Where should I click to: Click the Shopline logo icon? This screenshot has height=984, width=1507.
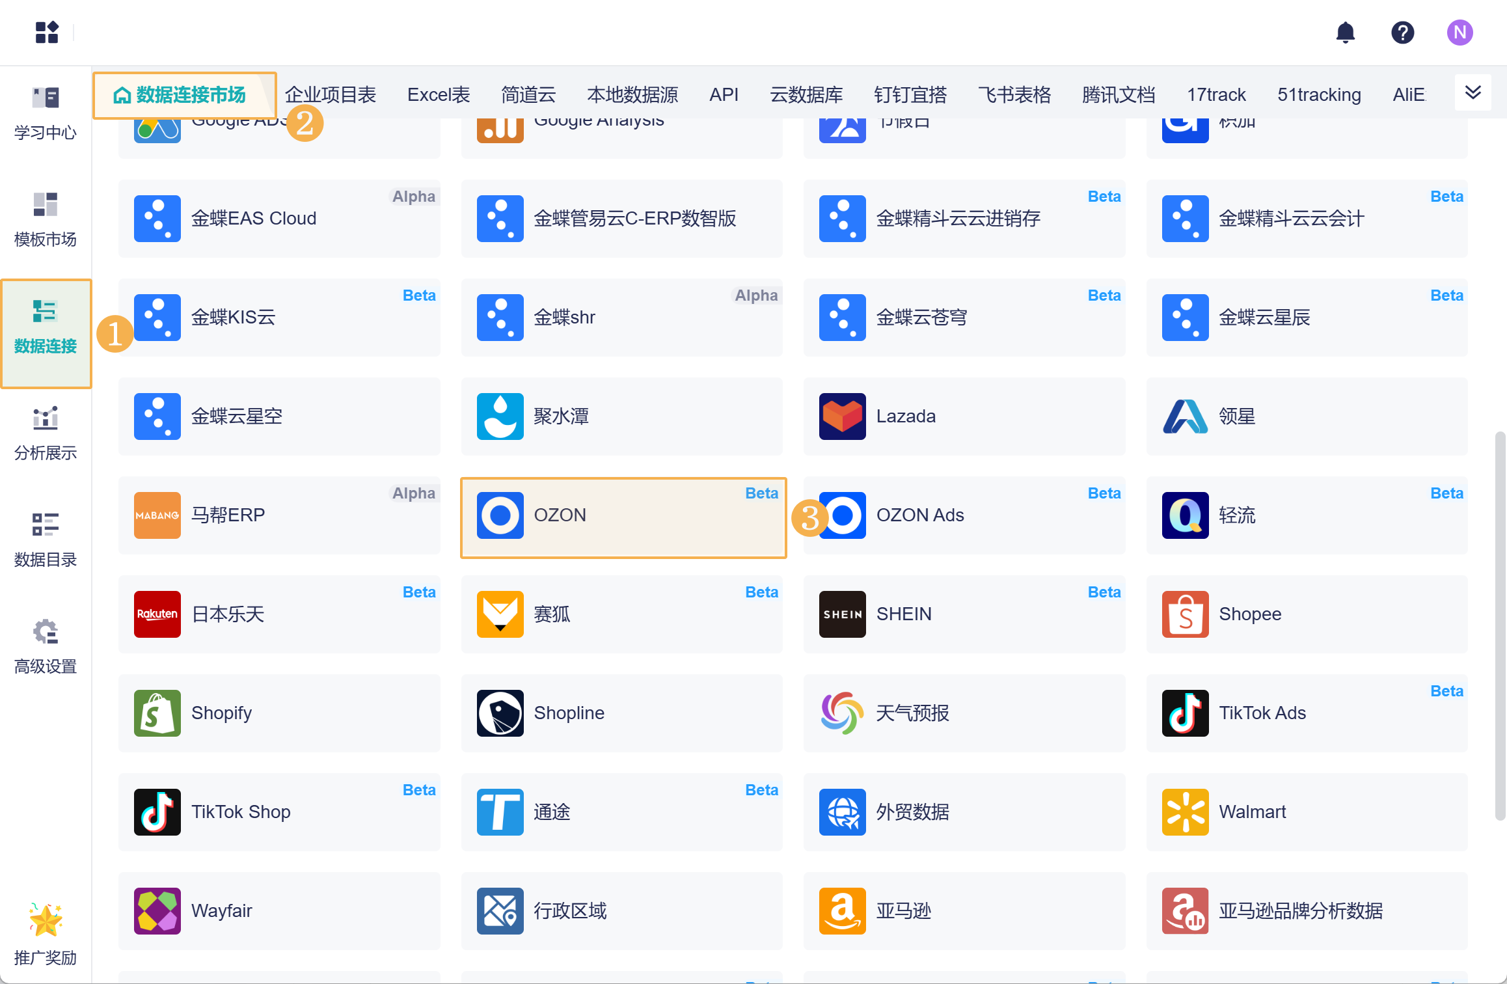[x=500, y=713]
